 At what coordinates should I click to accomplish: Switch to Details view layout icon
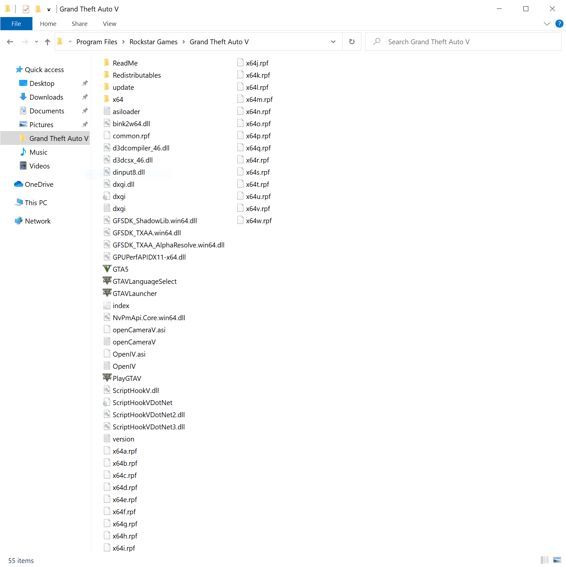tap(545, 560)
